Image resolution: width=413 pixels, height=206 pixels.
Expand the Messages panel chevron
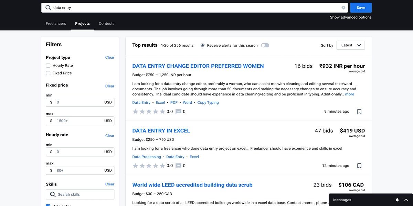406,200
